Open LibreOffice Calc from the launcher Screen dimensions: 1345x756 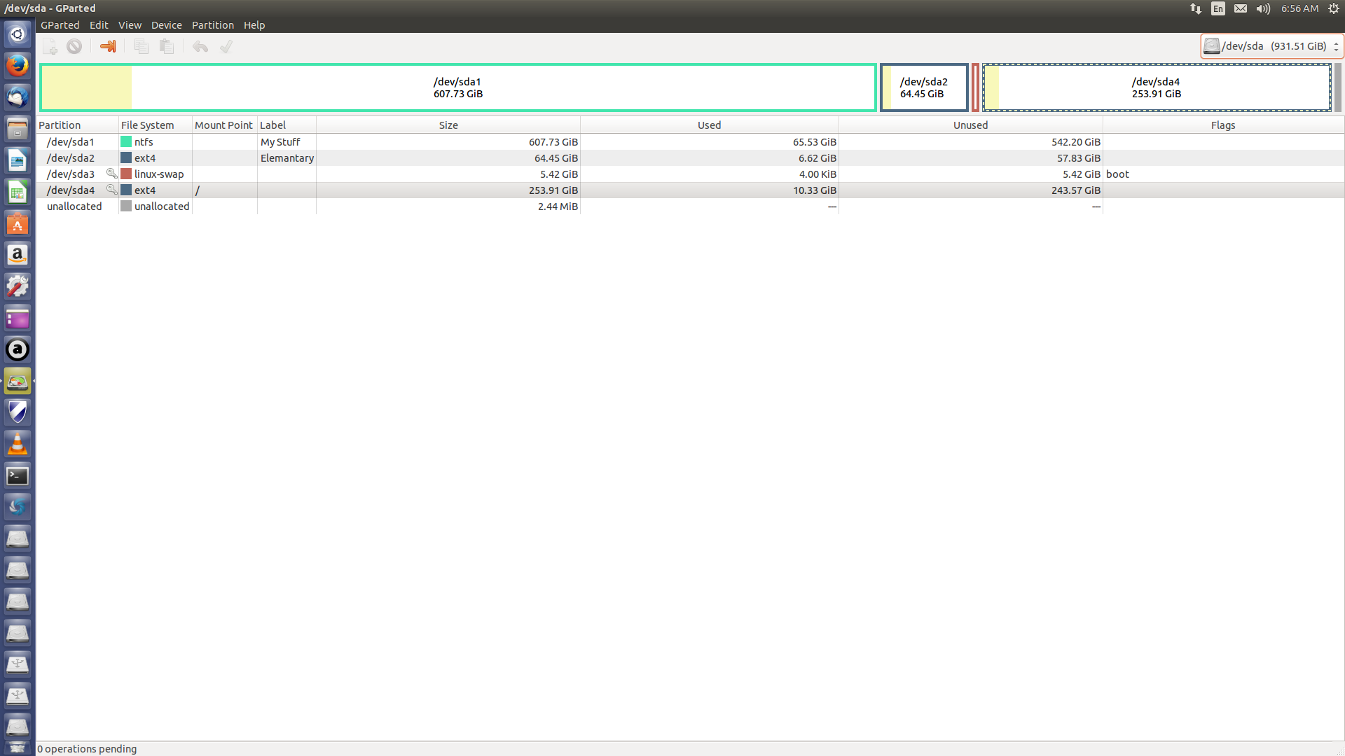18,192
